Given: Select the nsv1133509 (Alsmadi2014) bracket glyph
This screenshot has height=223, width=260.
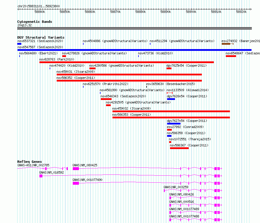Looking at the screenshot, I should [170, 93].
